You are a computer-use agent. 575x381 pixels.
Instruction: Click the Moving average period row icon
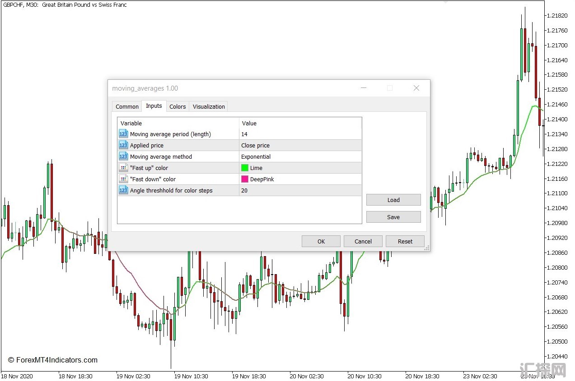[x=123, y=134]
